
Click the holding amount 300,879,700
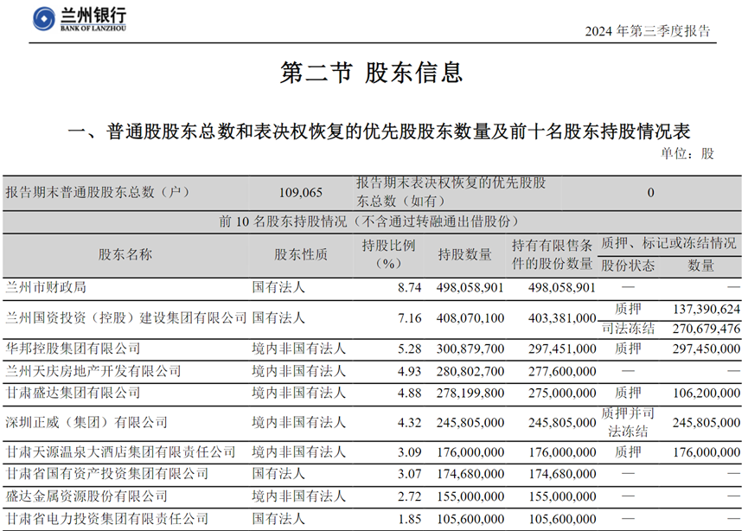tap(470, 349)
